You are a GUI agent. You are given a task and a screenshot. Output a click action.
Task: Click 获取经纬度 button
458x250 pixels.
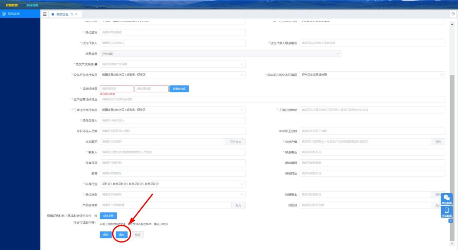pos(179,89)
